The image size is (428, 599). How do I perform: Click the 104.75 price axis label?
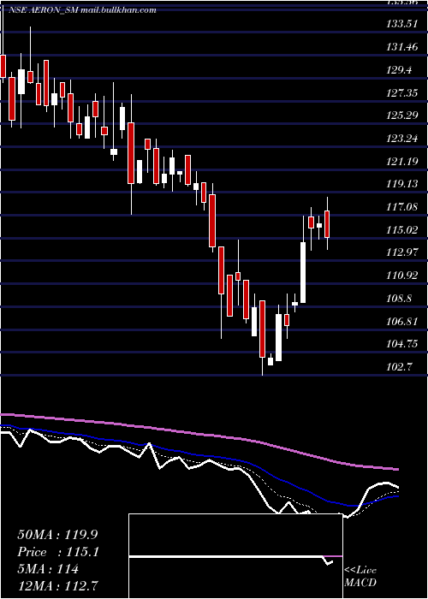point(402,343)
